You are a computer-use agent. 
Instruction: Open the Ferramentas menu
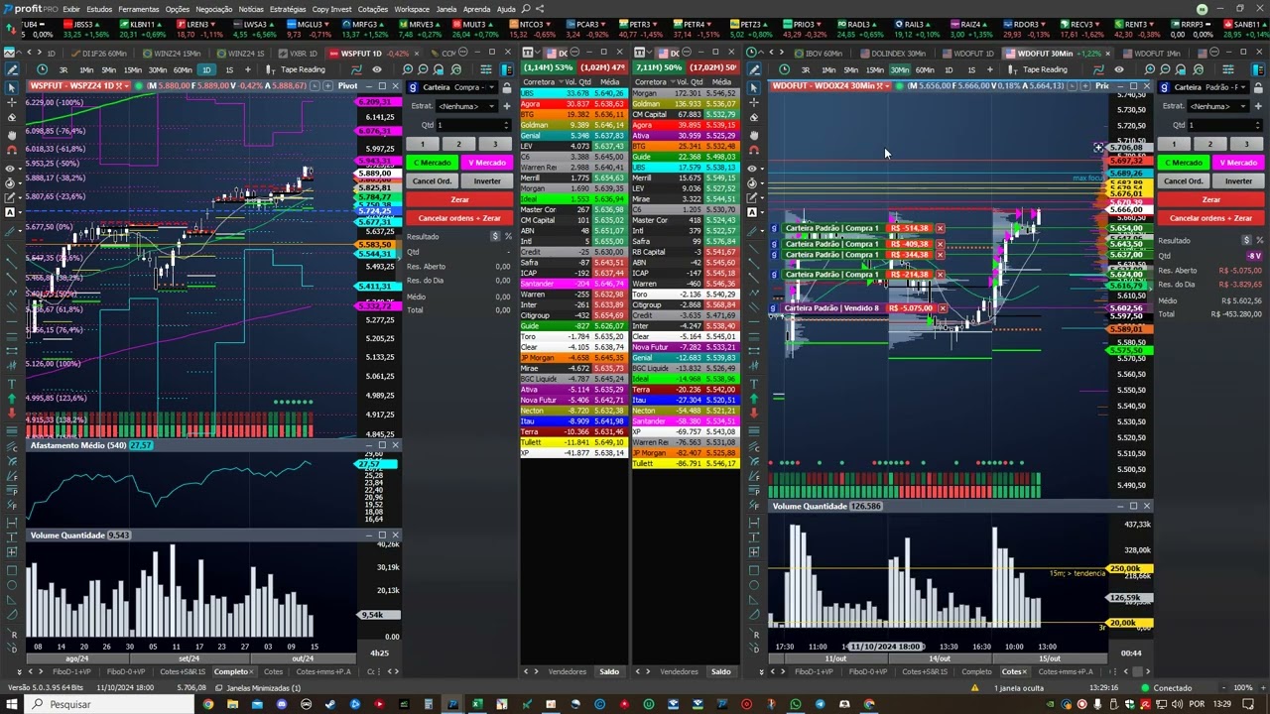[x=139, y=9]
